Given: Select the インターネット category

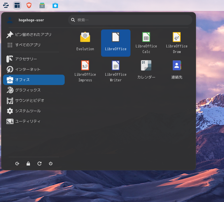Looking at the screenshot, I should pyautogui.click(x=34, y=69).
